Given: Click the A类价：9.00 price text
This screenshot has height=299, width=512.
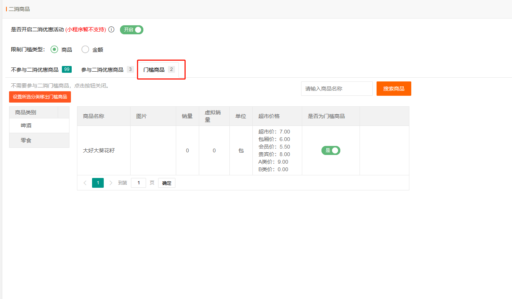Looking at the screenshot, I should (x=273, y=162).
